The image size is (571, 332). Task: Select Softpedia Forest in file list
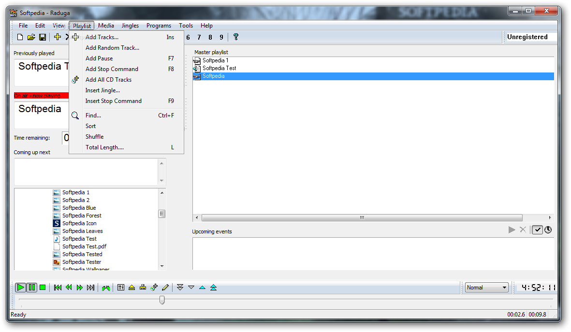(82, 216)
